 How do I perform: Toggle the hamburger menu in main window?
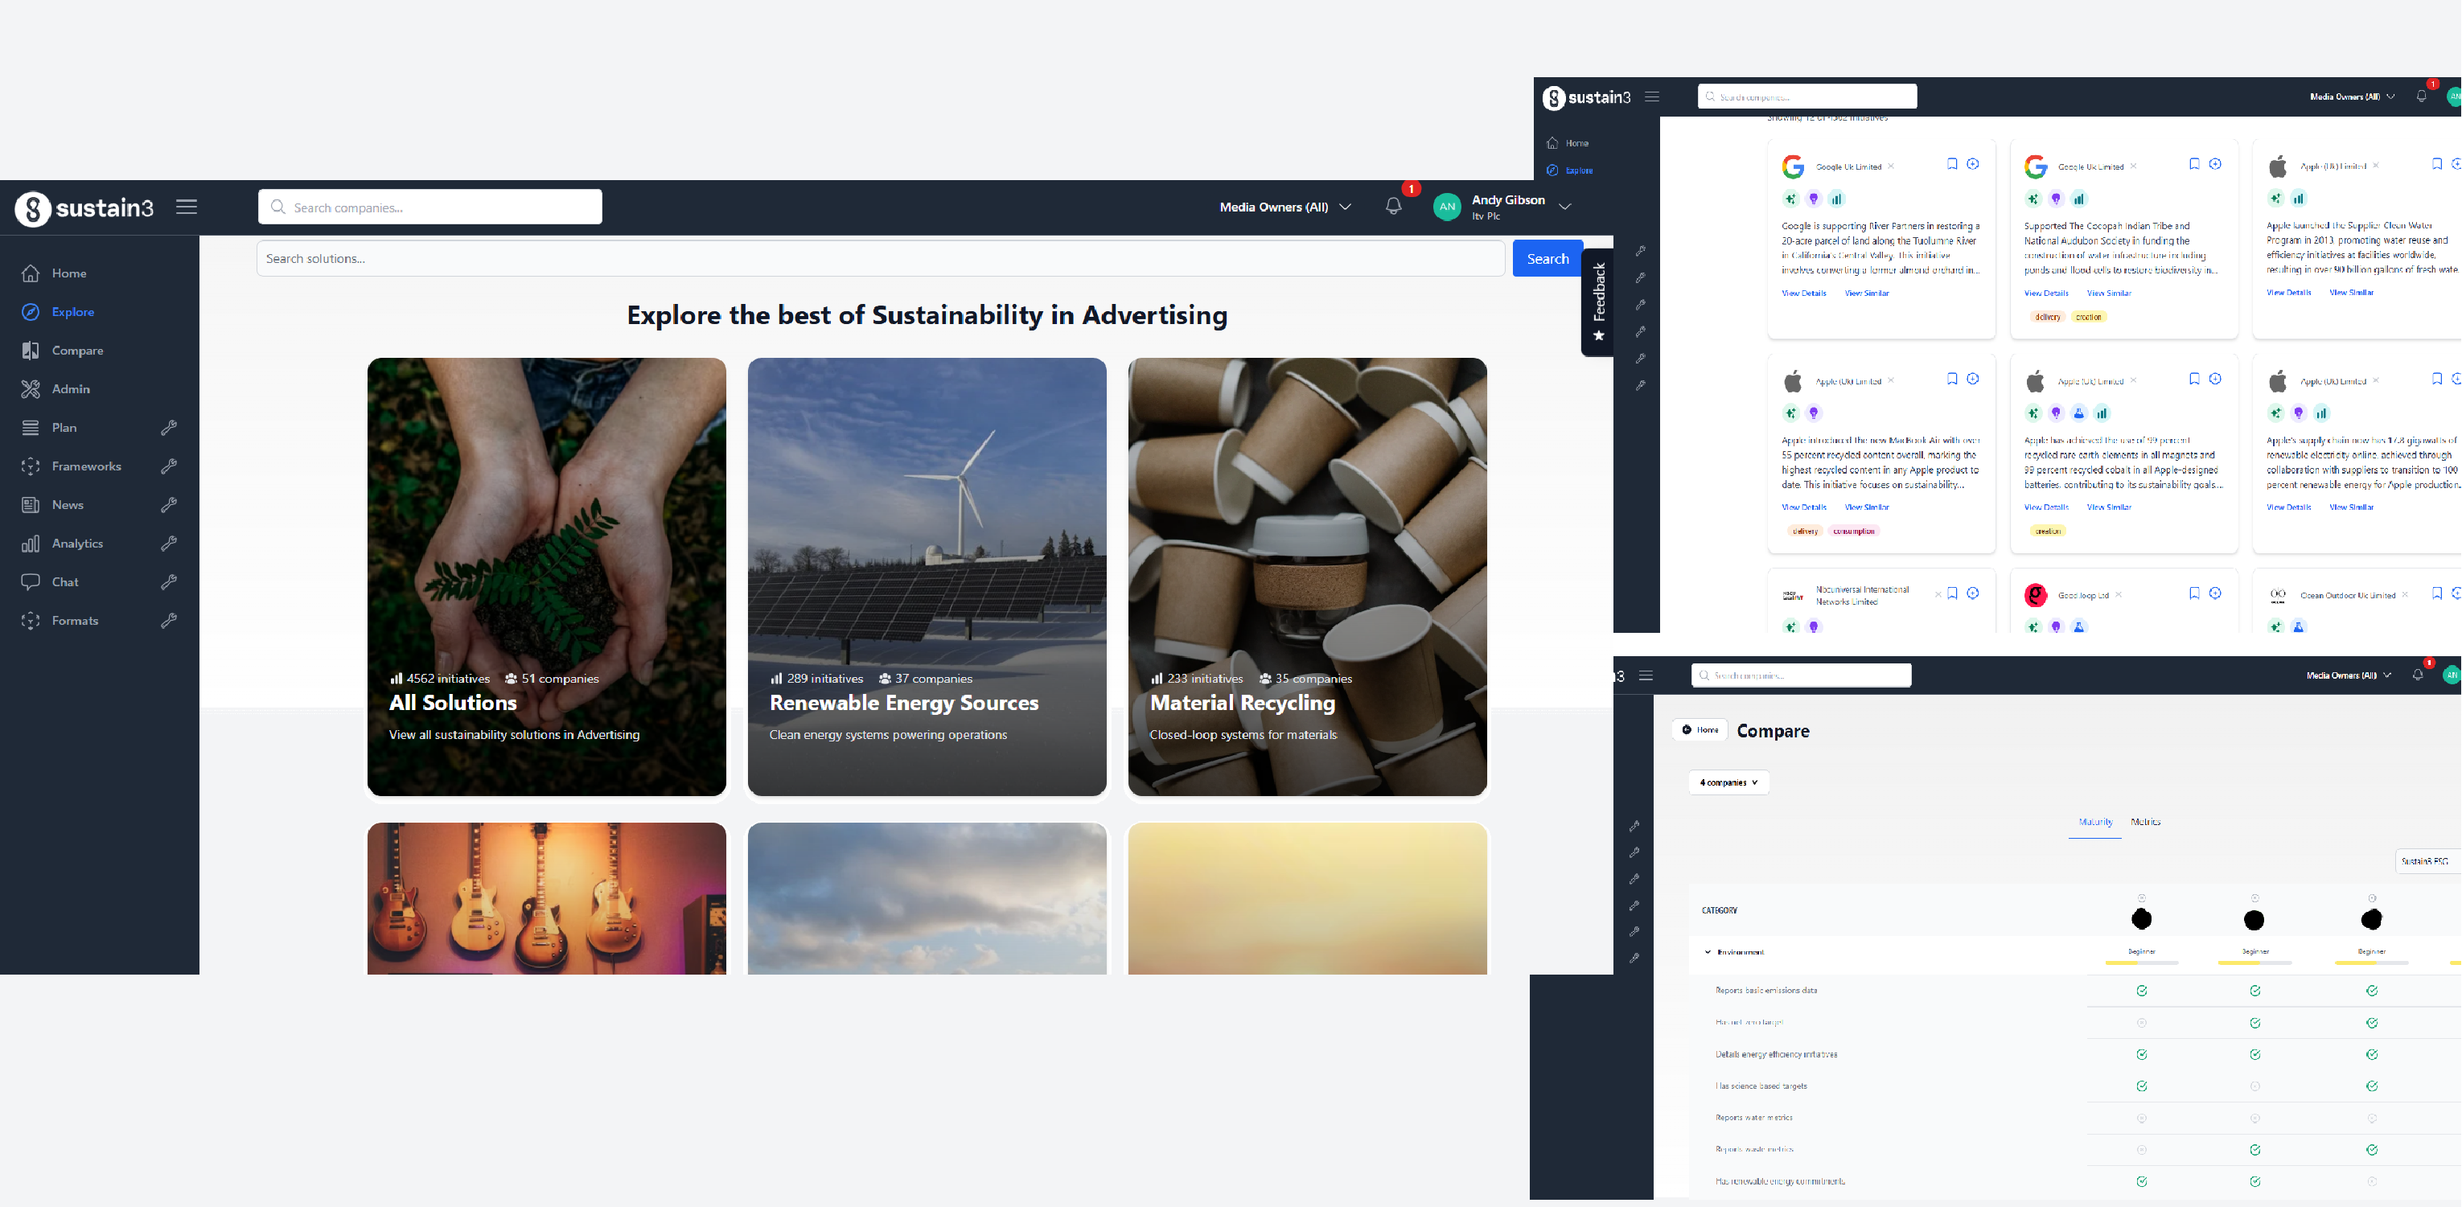pyautogui.click(x=187, y=207)
